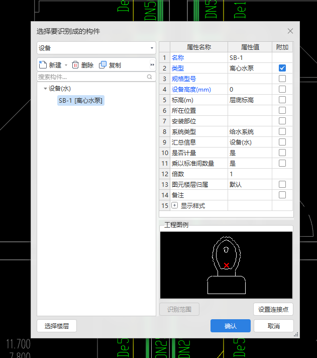317x358 pixels.
Task: Check the 附加 box for 图元楼层归属
Action: tap(282, 184)
